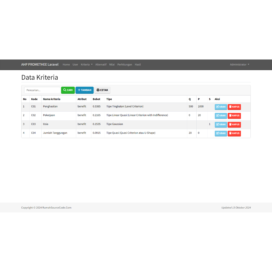272x272 pixels.
Task: Delete Jumlah Tanggungan via HAPUS
Action: [x=234, y=133]
